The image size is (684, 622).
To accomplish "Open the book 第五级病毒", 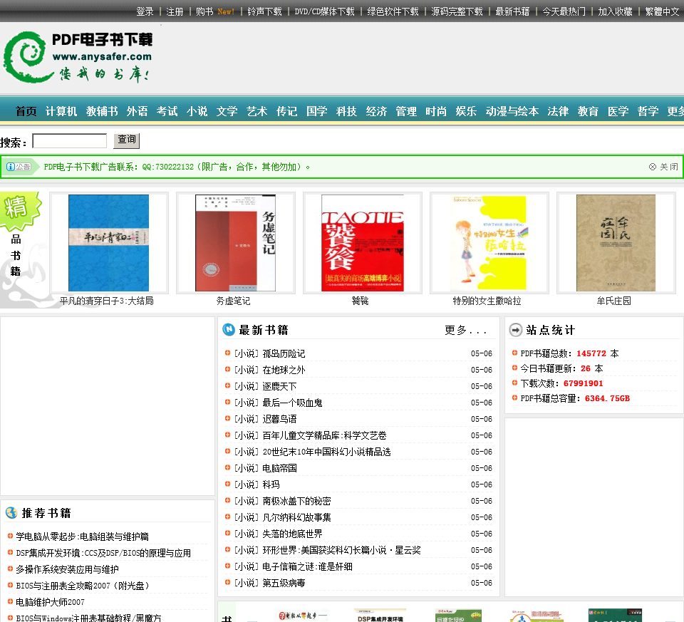I will [x=284, y=584].
